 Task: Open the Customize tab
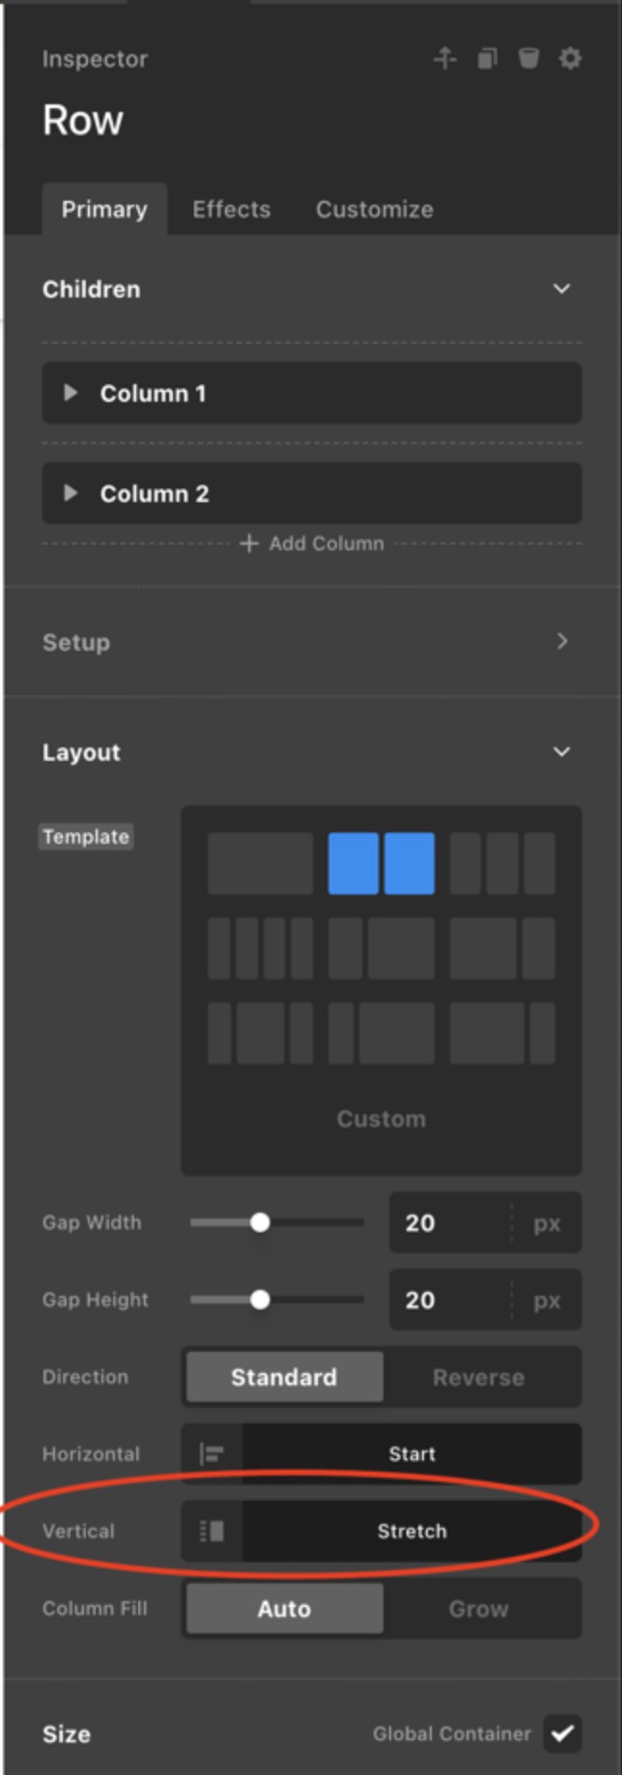pos(374,210)
